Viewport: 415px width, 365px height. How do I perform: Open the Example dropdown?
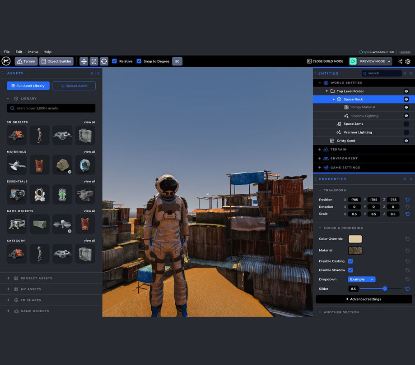362,279
